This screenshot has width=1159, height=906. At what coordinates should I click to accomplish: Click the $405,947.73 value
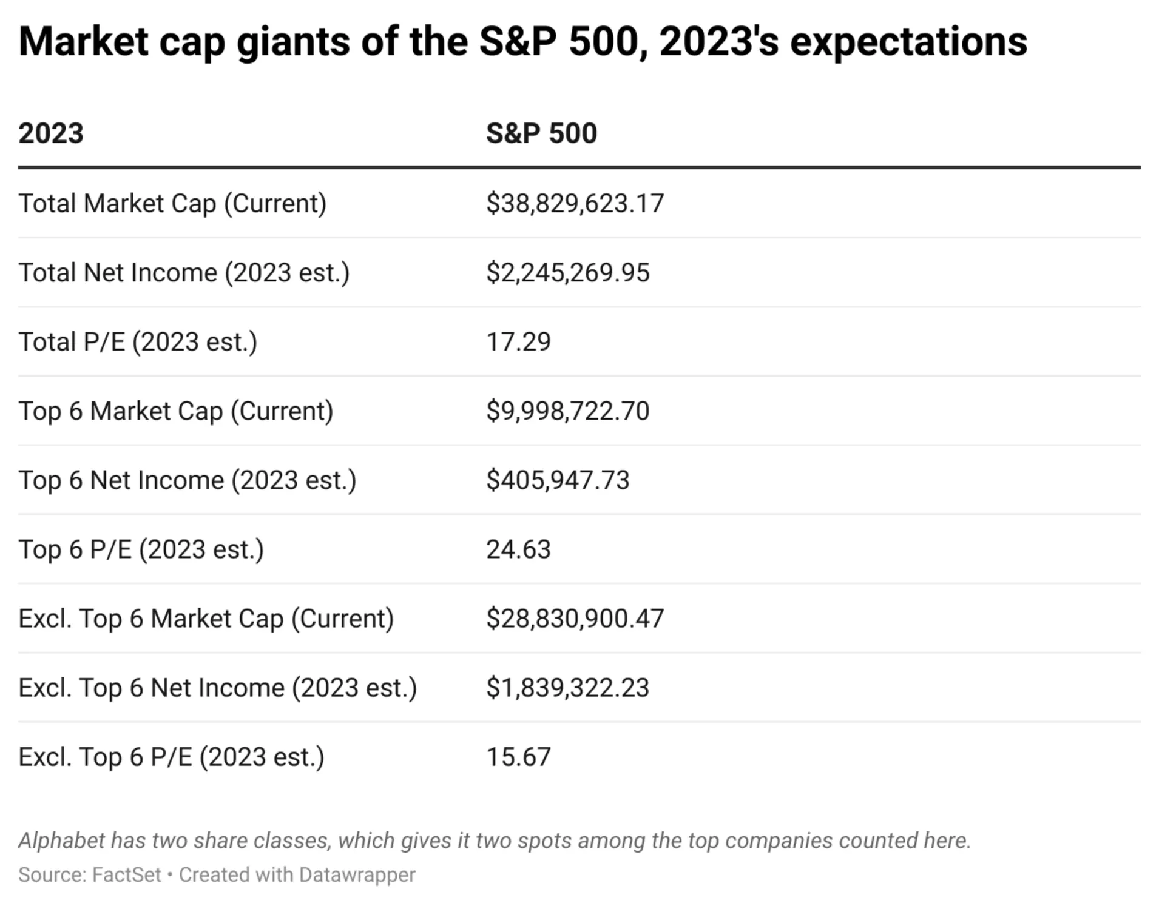point(558,480)
